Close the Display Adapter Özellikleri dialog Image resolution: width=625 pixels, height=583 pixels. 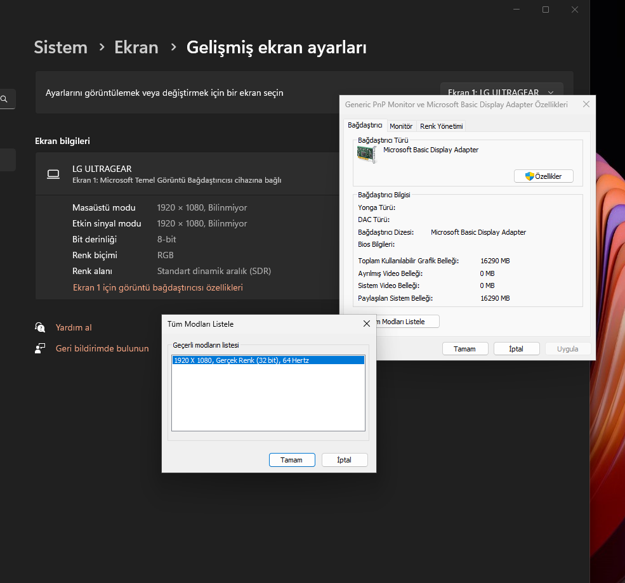point(586,104)
